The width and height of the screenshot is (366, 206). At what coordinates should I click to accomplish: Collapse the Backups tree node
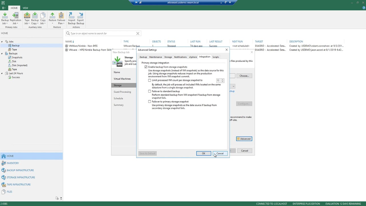pyautogui.click(x=2, y=54)
